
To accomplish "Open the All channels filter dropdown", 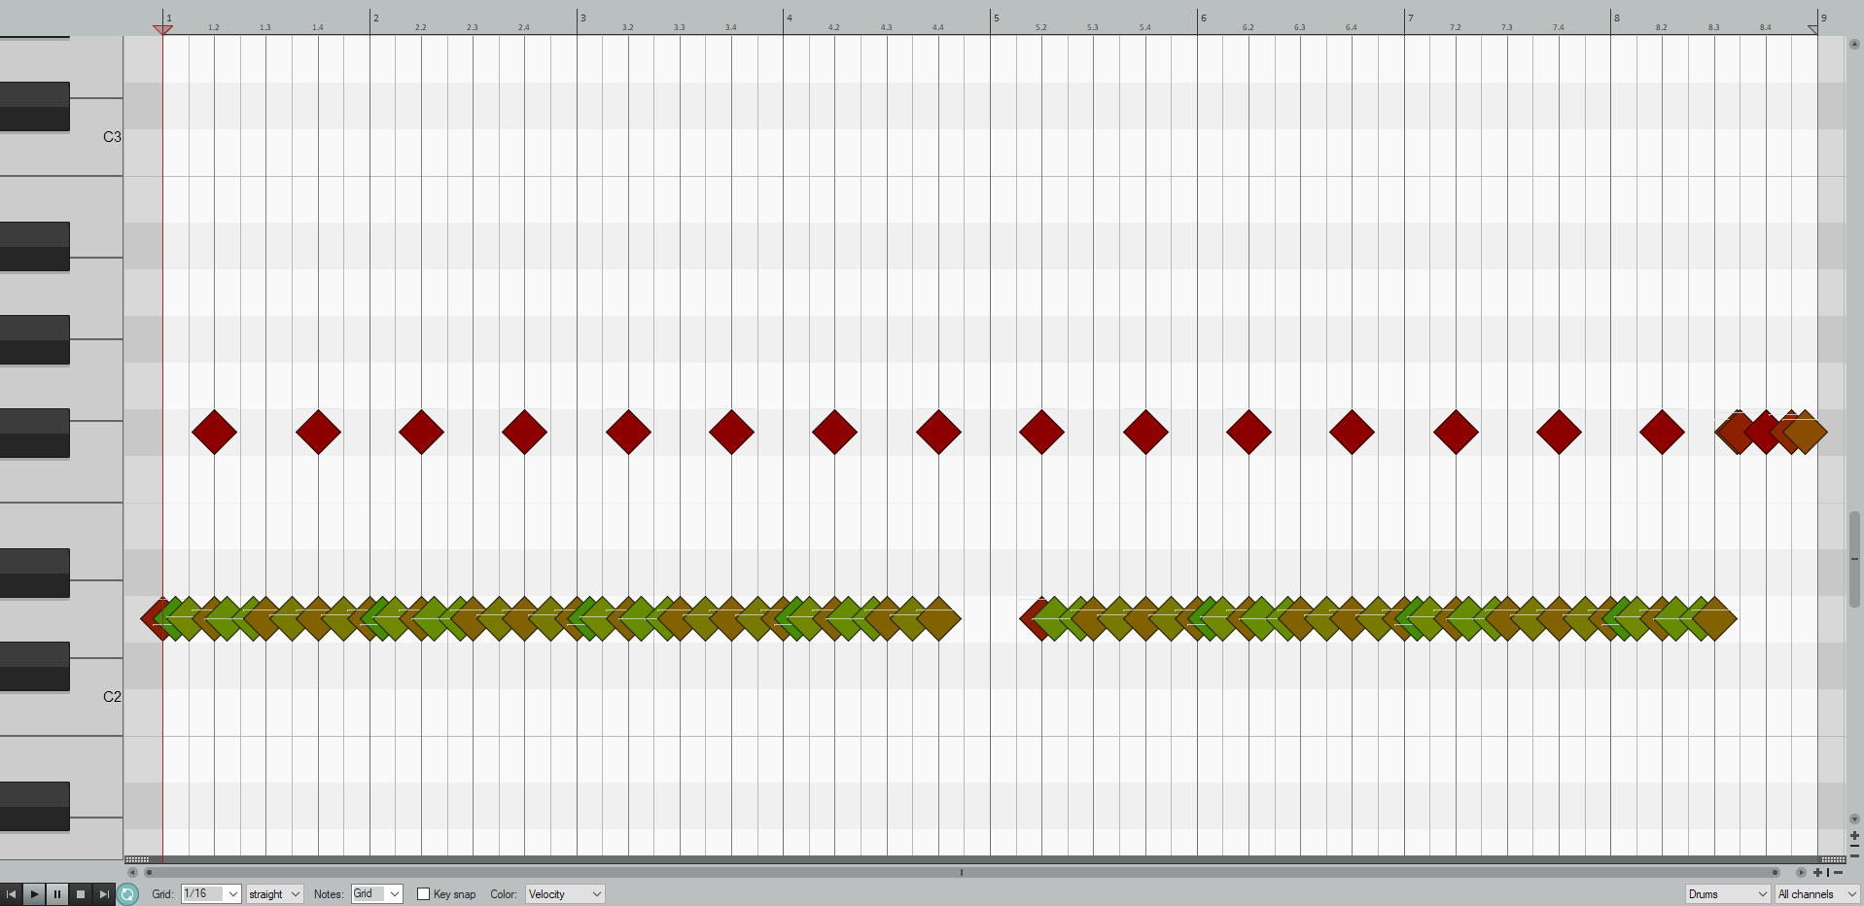I will [x=1816, y=894].
